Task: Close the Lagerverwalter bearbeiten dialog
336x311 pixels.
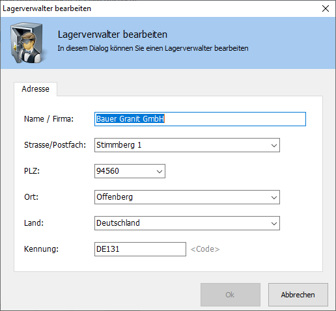Action: [x=326, y=8]
